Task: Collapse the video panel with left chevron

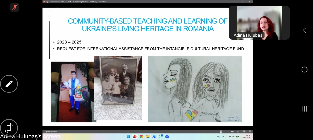Action: pyautogui.click(x=304, y=30)
